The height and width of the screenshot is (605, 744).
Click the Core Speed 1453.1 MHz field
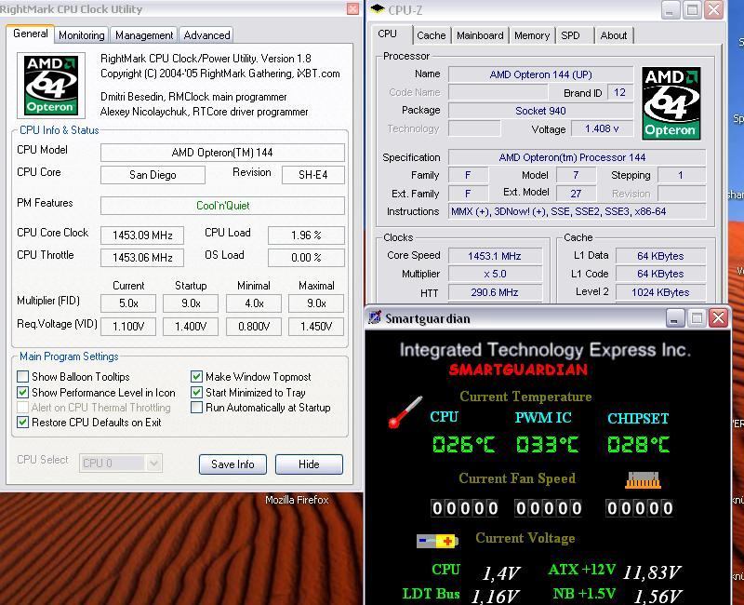[x=495, y=256]
